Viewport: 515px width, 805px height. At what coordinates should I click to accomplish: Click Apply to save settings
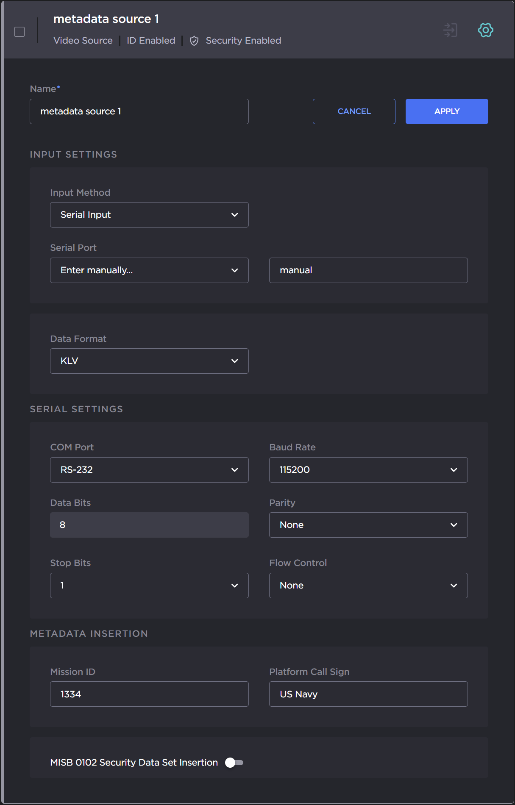447,111
